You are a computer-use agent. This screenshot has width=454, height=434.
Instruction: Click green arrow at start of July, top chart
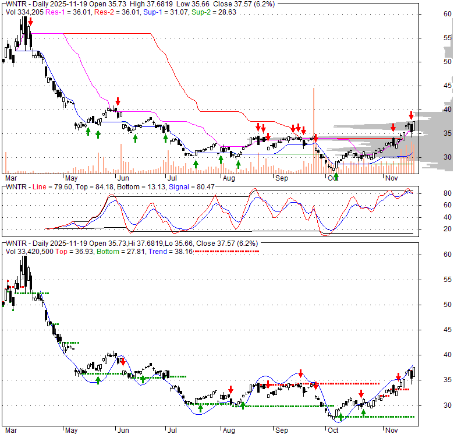click(x=165, y=138)
